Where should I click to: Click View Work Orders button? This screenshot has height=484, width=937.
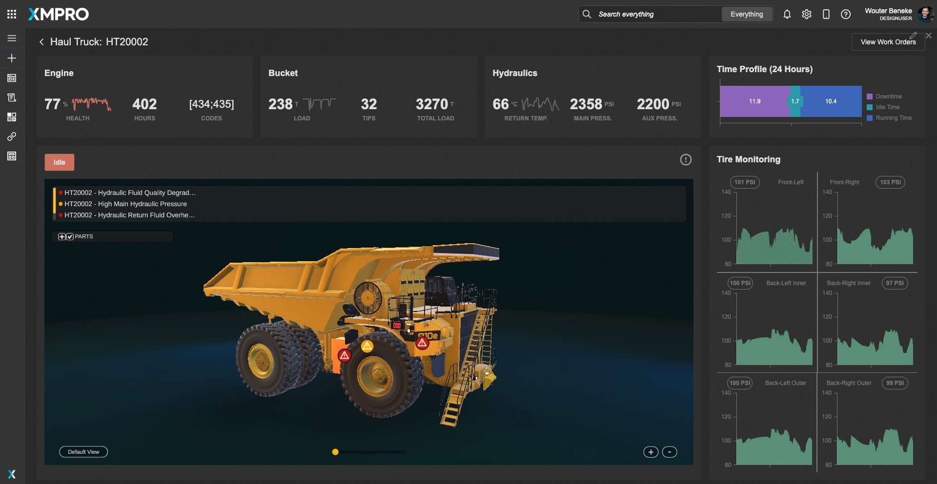coord(888,42)
